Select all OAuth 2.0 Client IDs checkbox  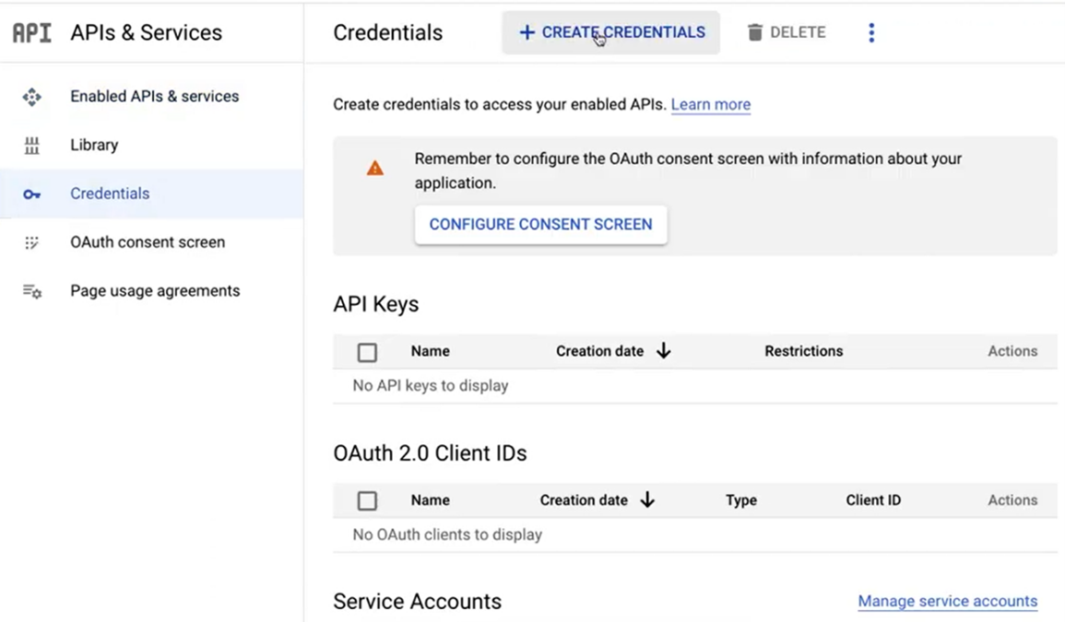pos(367,501)
